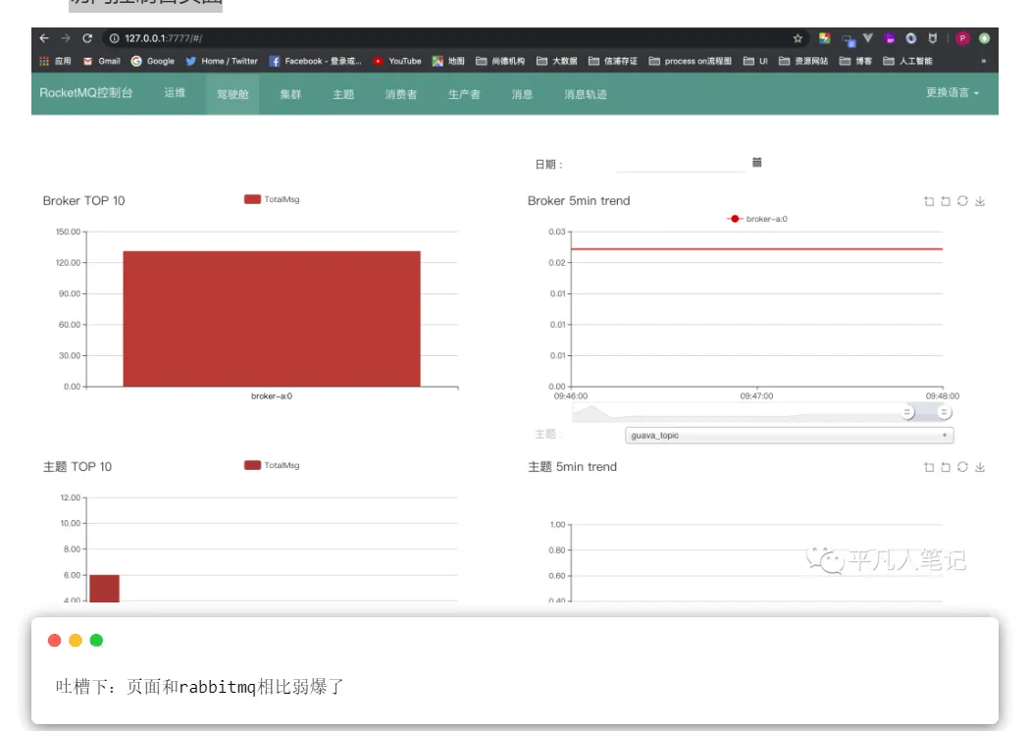Open the 更换语言 language dropdown
Image resolution: width=1031 pixels, height=731 pixels.
click(x=953, y=93)
